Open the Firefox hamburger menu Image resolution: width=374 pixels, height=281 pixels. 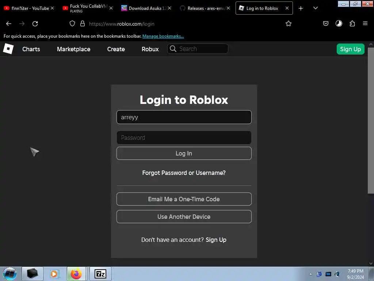coord(365,23)
